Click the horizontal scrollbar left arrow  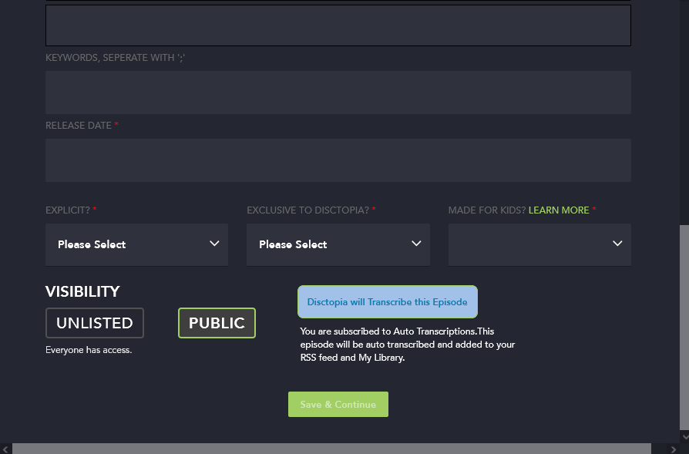(x=6, y=449)
